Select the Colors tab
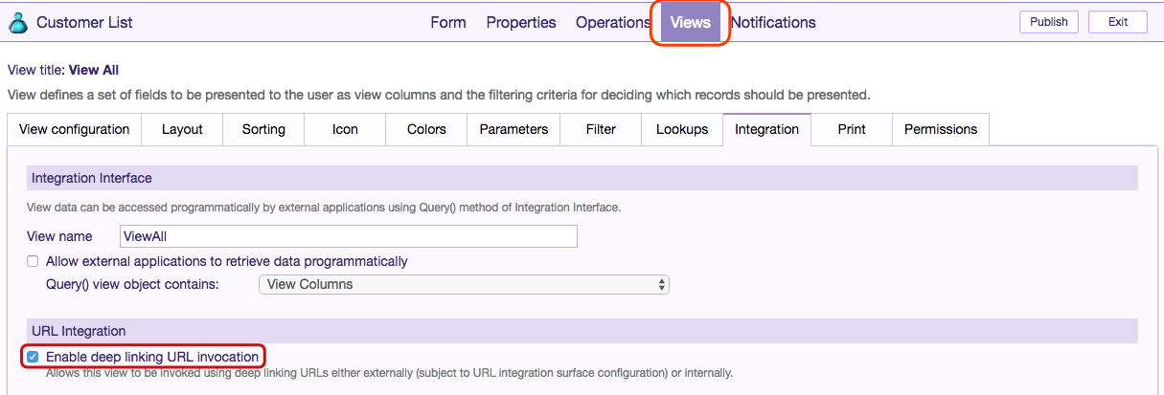The height and width of the screenshot is (395, 1164). pos(426,129)
